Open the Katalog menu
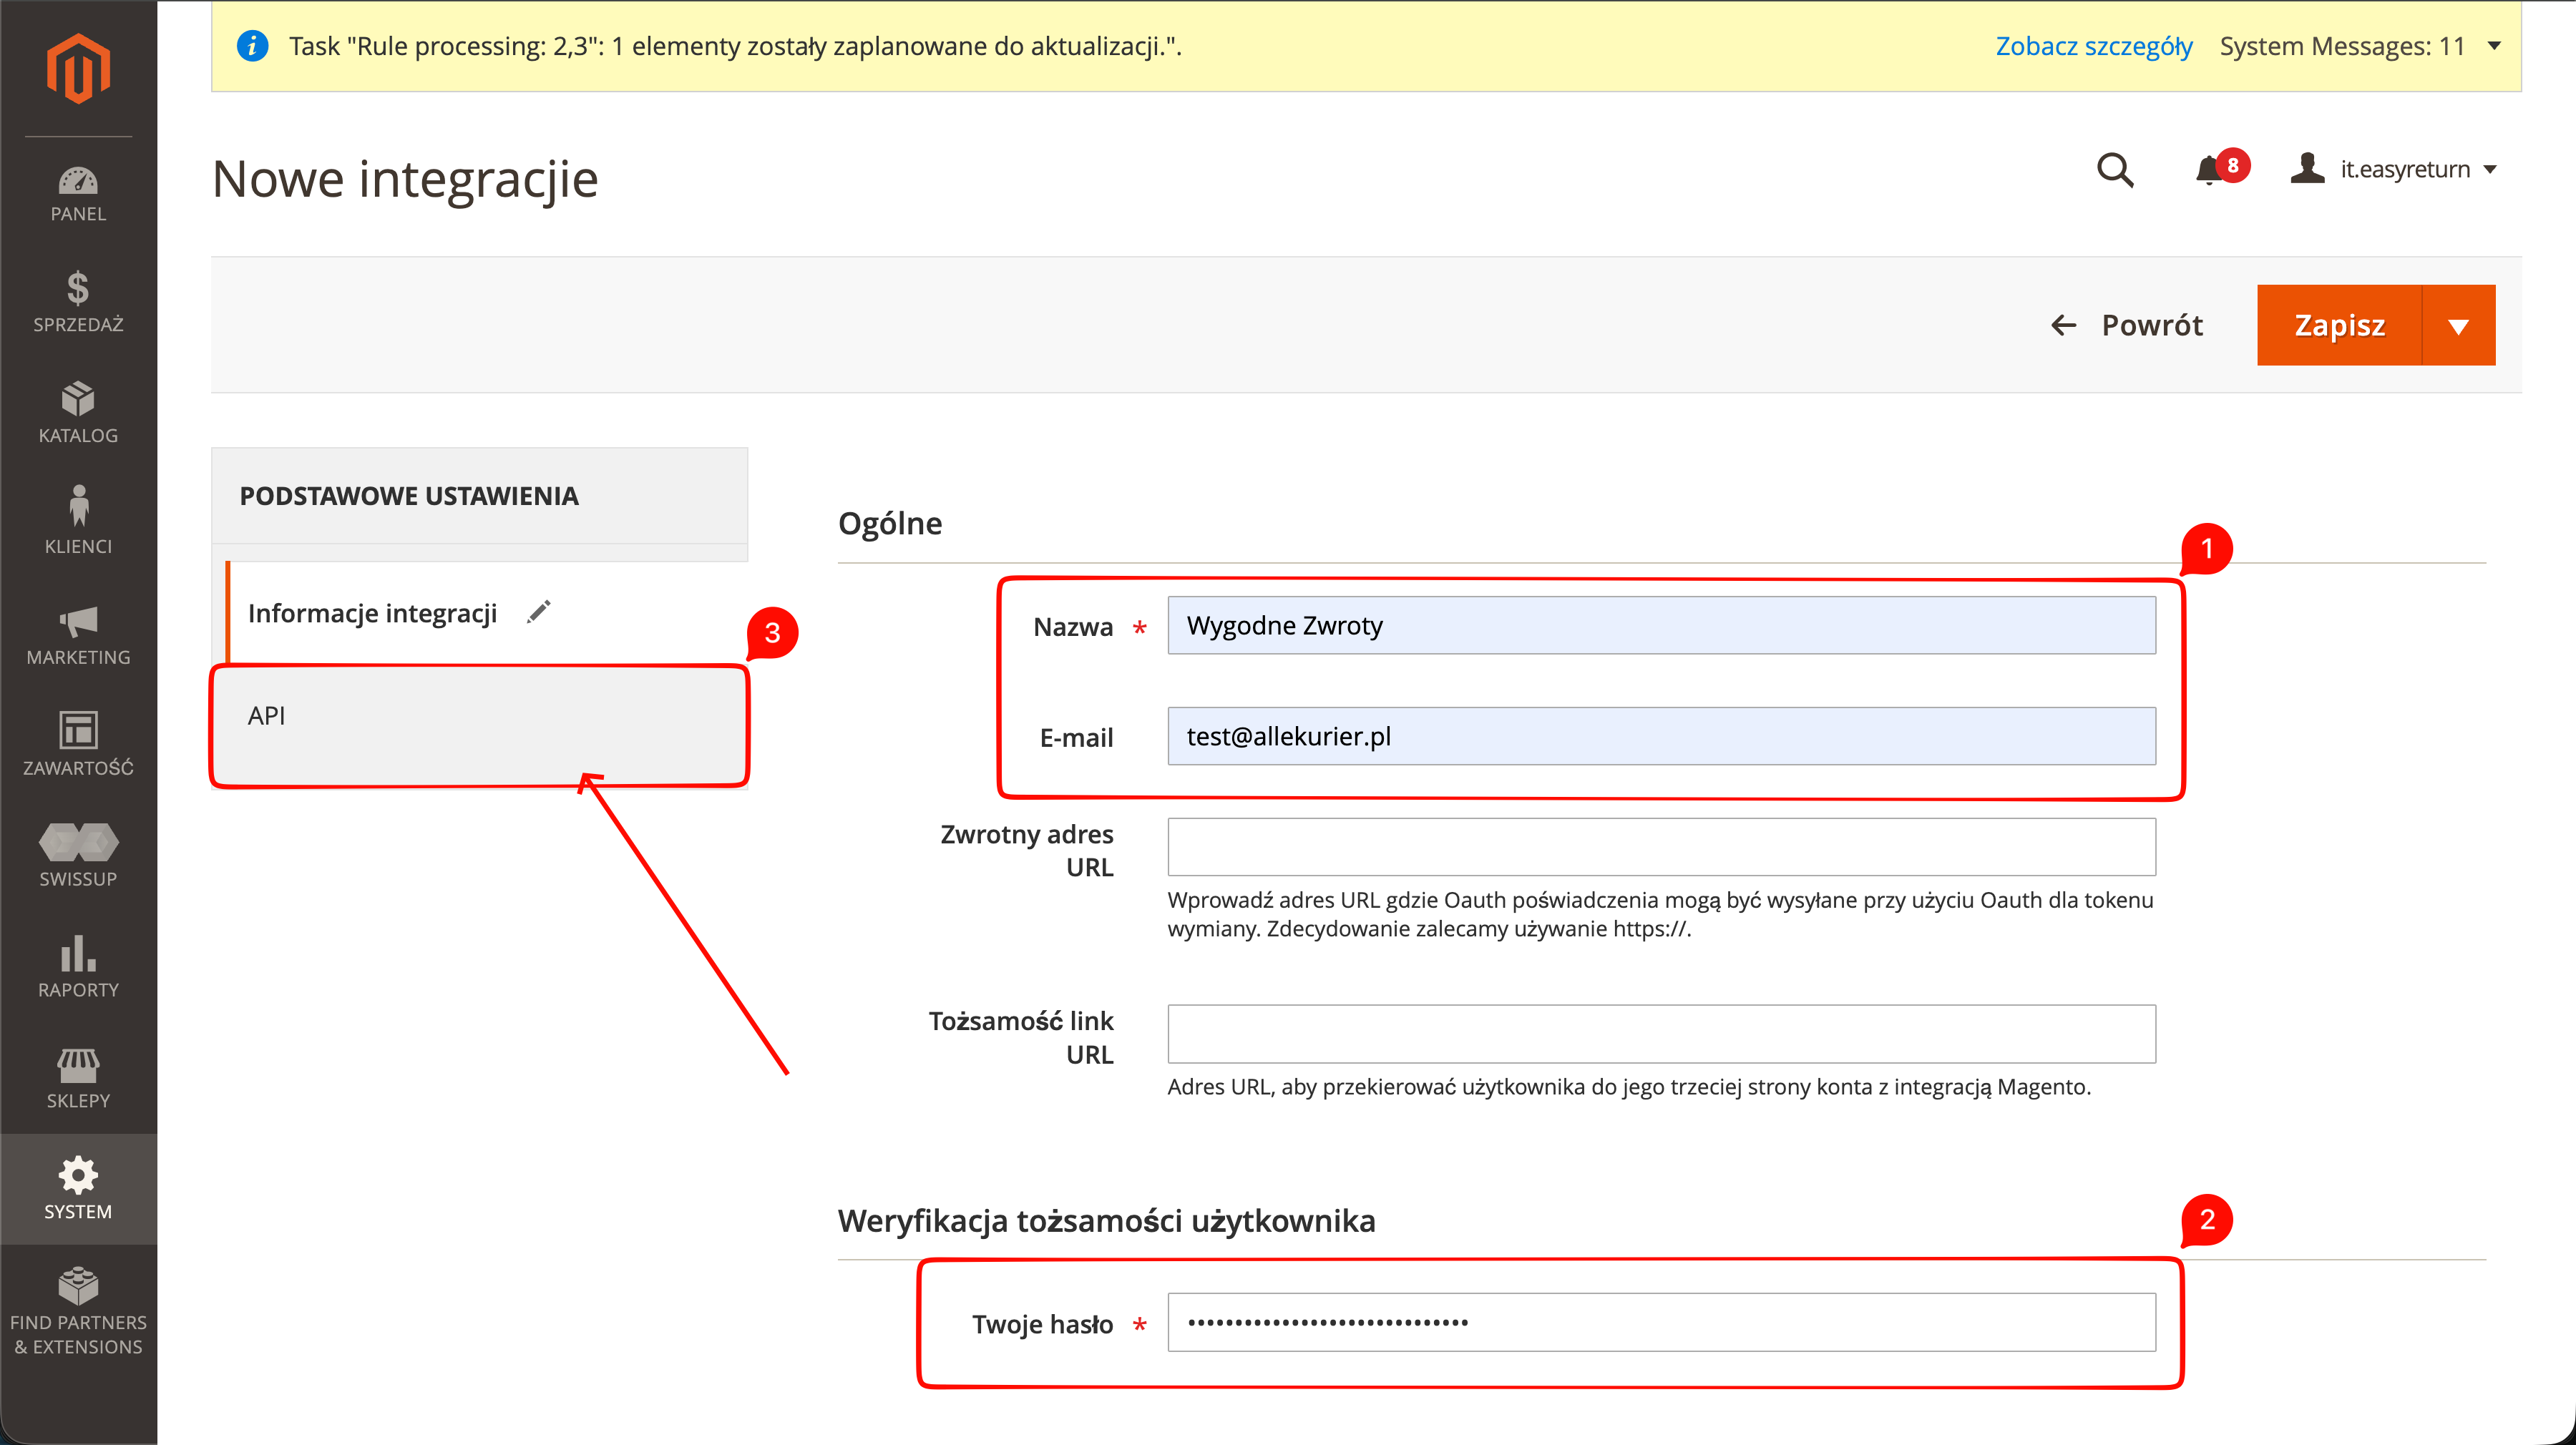The image size is (2576, 1445). click(78, 413)
